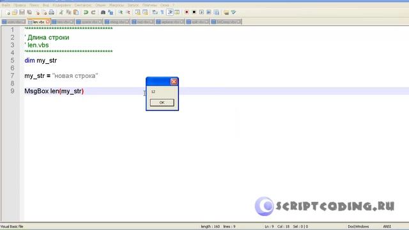Run the macro multiple times with its icon

click(x=209, y=12)
